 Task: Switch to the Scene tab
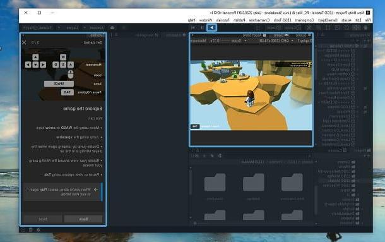[x=304, y=35]
